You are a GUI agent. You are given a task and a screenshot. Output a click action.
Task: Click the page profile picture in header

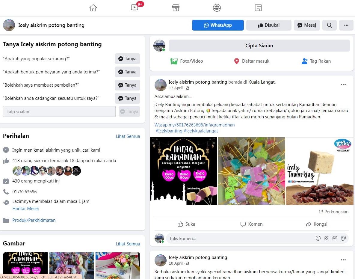tap(9, 25)
